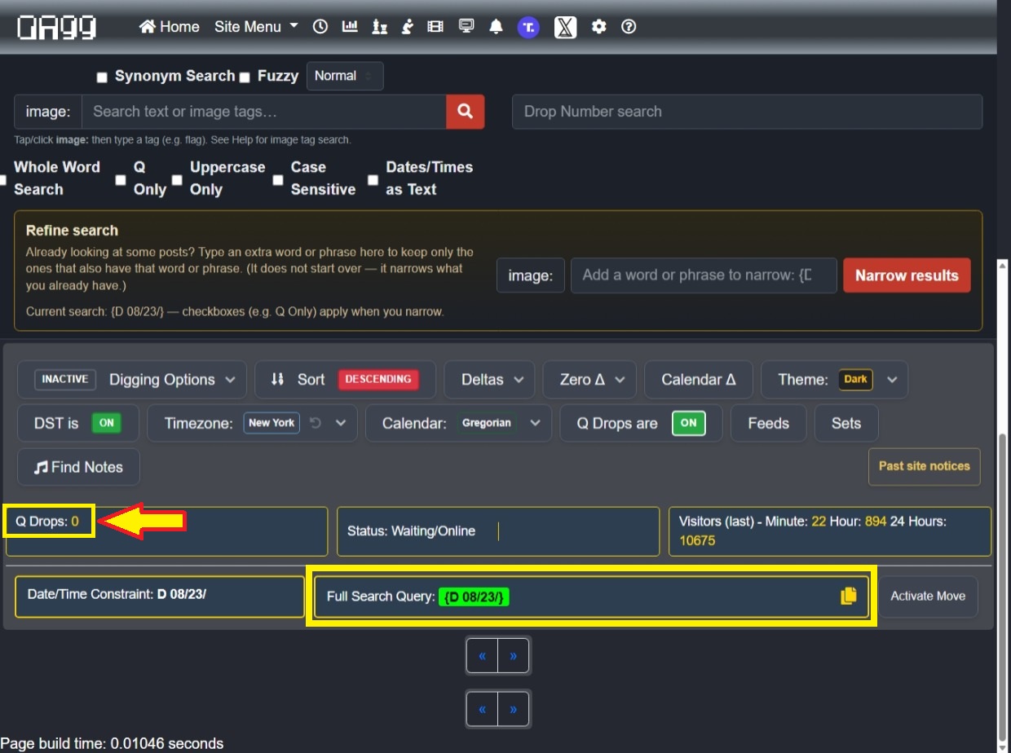The height and width of the screenshot is (753, 1011).
Task: Click the question mark help icon
Action: 629,27
